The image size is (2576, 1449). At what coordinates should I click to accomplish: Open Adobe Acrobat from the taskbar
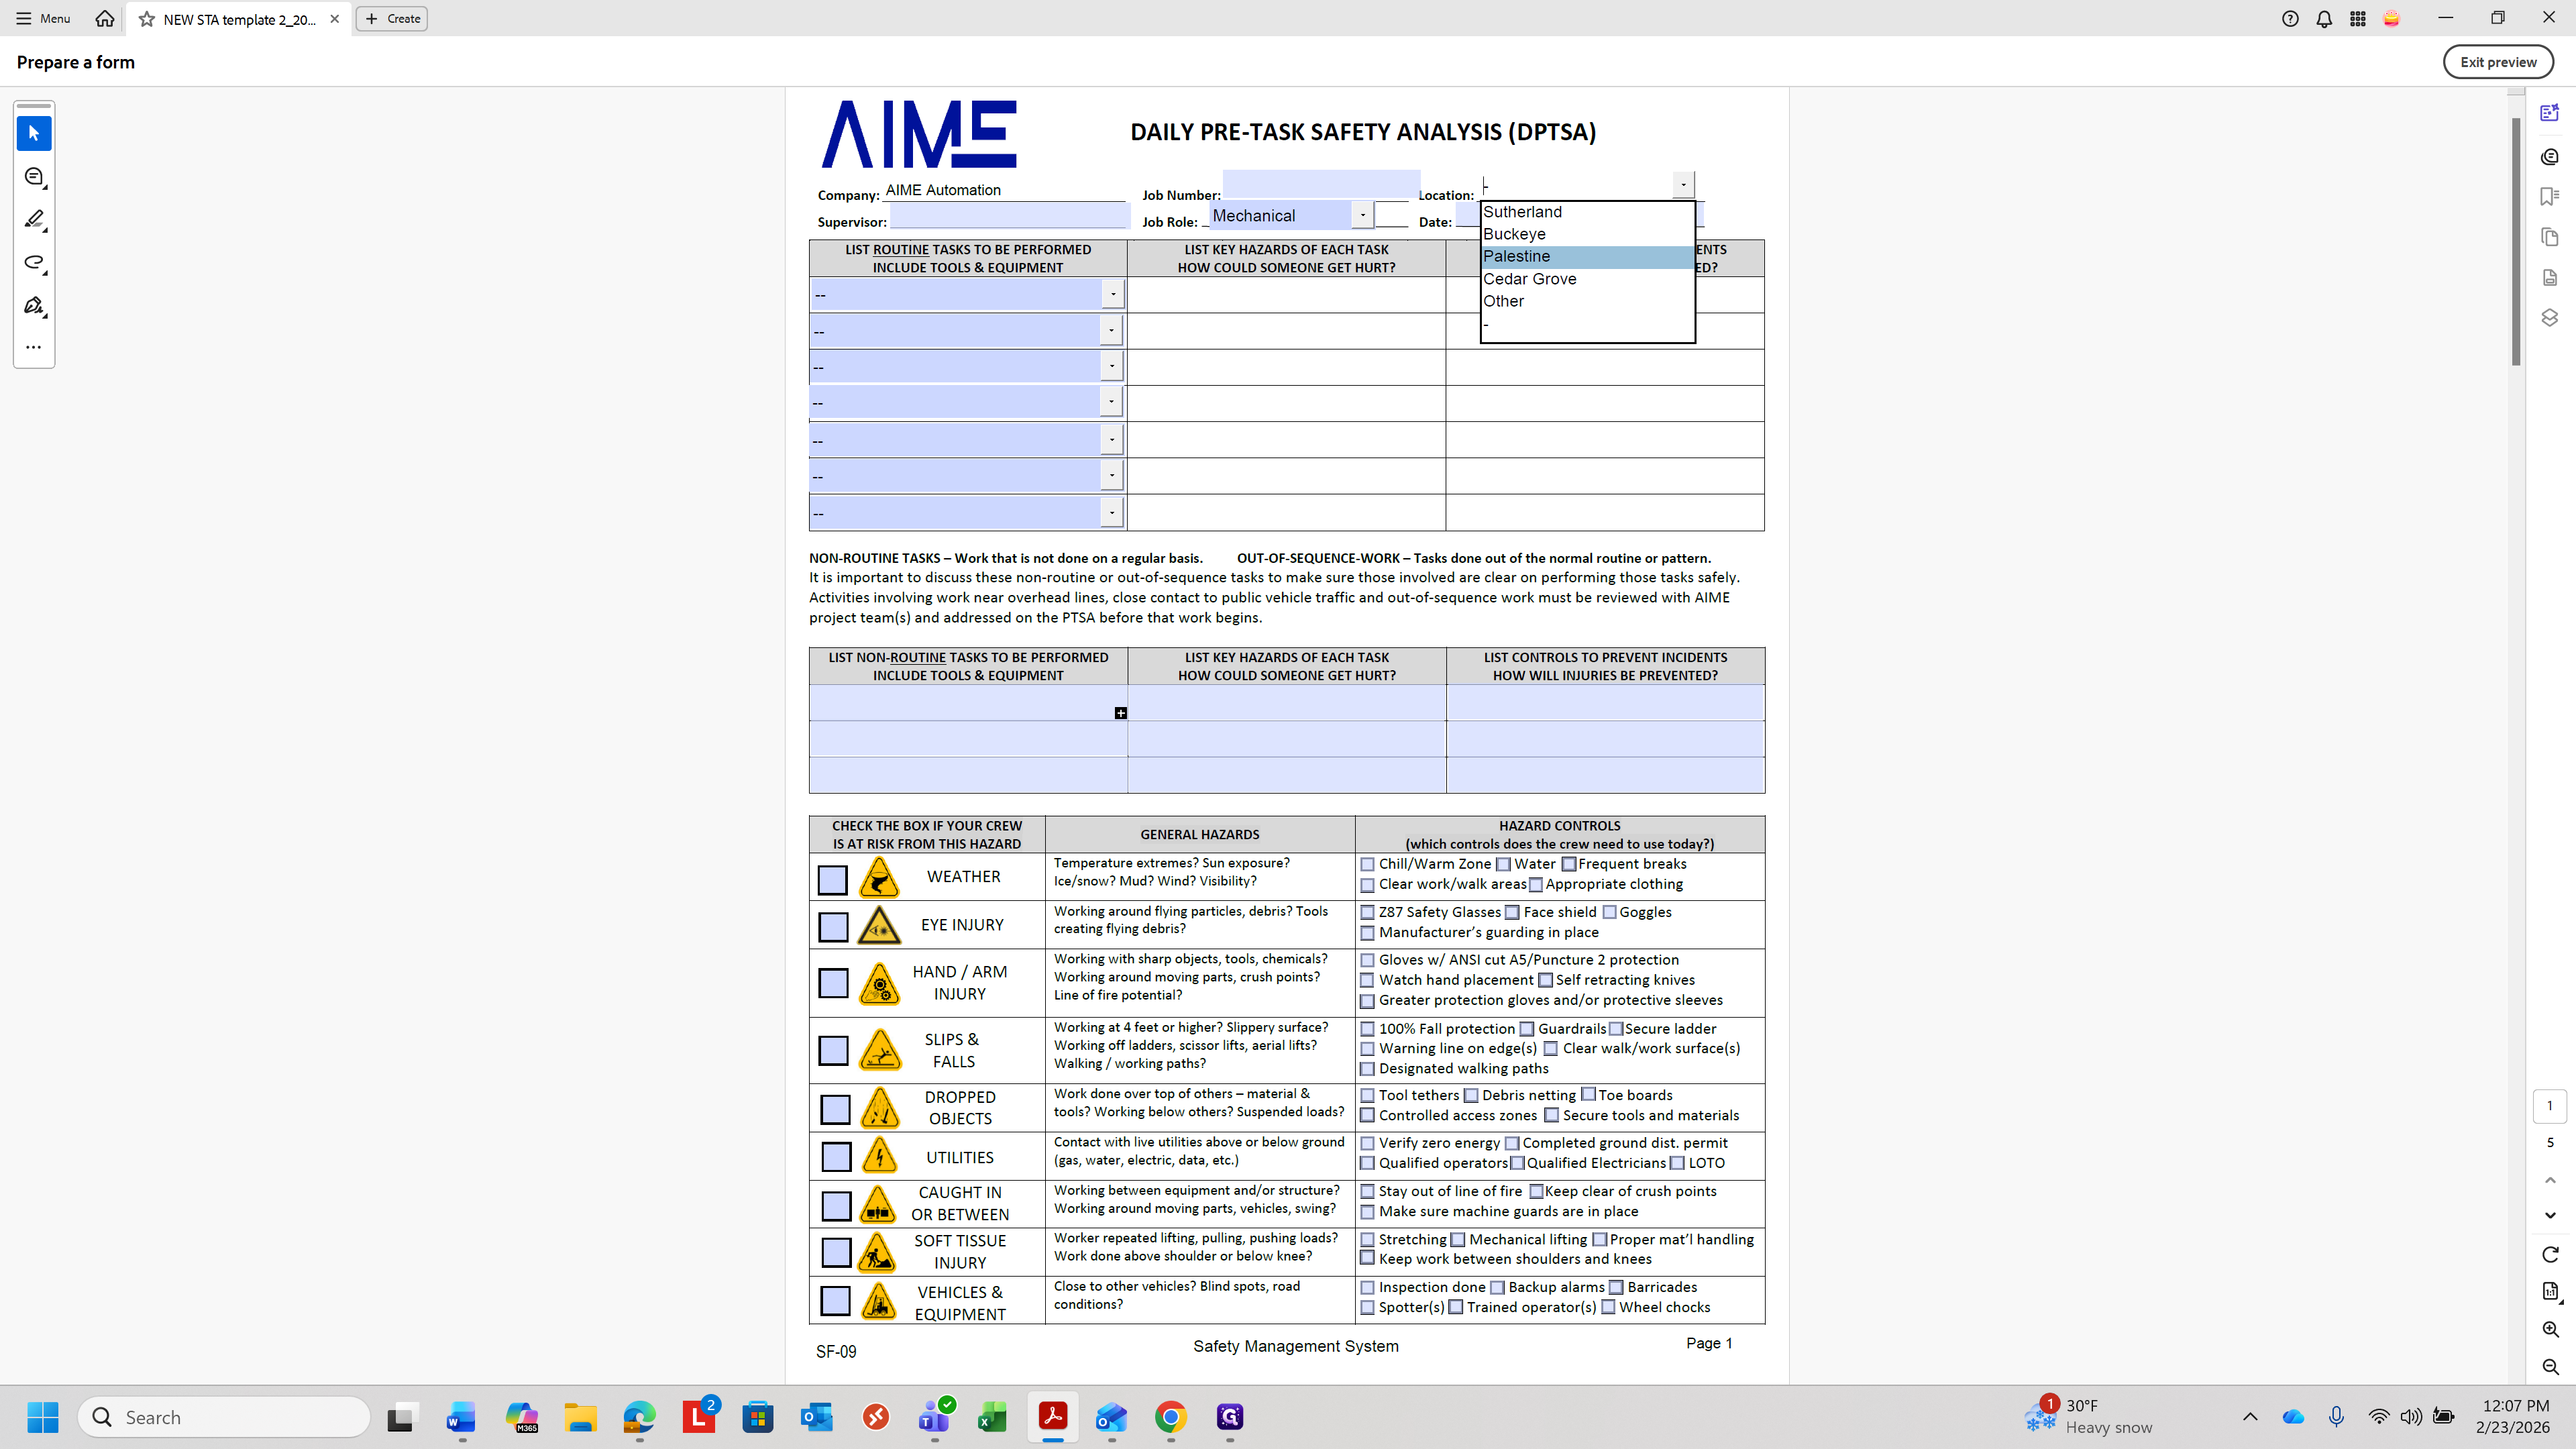point(1052,1416)
